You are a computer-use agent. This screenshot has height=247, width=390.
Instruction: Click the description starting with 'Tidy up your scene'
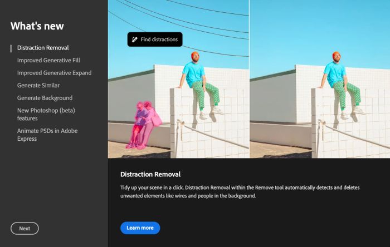(240, 191)
